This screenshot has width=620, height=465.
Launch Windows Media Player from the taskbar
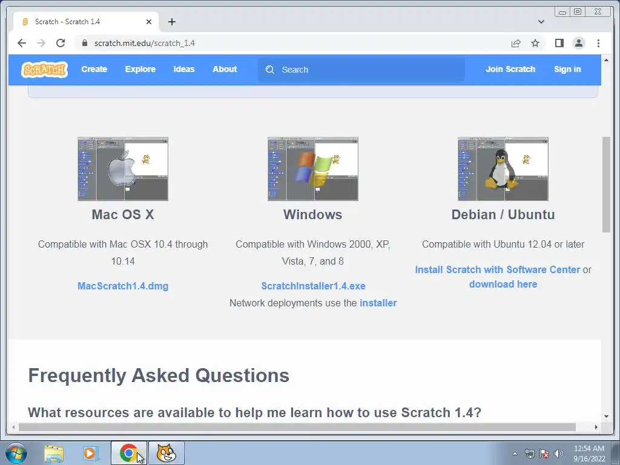tap(91, 453)
